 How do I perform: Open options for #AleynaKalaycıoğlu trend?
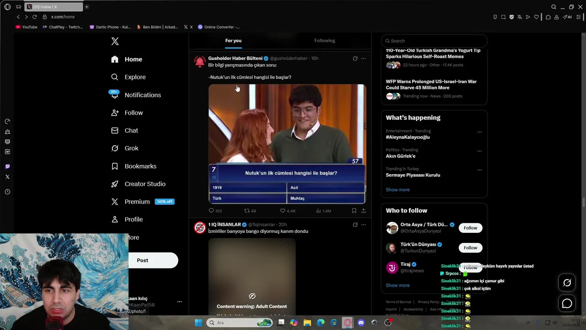tap(479, 132)
